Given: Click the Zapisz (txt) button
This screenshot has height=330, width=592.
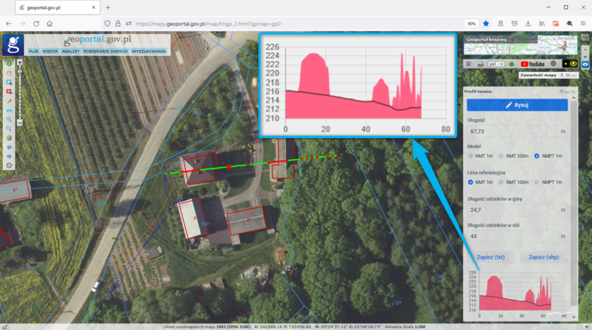Looking at the screenshot, I should pyautogui.click(x=491, y=257).
